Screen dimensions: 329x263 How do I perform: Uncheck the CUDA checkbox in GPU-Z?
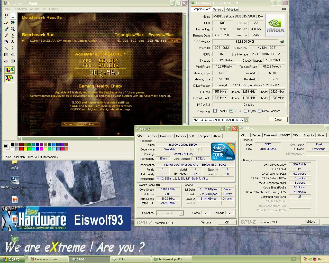[x=231, y=111]
